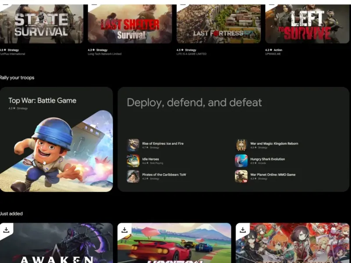Image resolution: width=351 pixels, height=263 pixels.
Task: Click rating line under State of Survival
Action: pos(9,50)
